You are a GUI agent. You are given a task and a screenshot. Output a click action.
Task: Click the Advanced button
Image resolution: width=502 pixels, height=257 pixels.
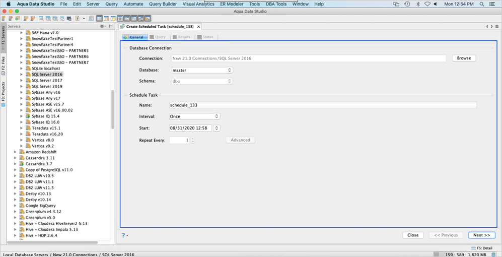tap(241, 140)
